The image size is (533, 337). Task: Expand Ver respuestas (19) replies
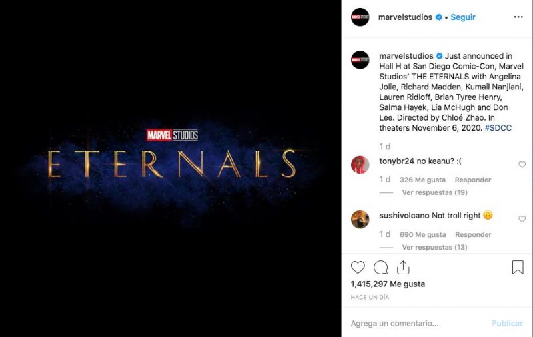coord(435,192)
